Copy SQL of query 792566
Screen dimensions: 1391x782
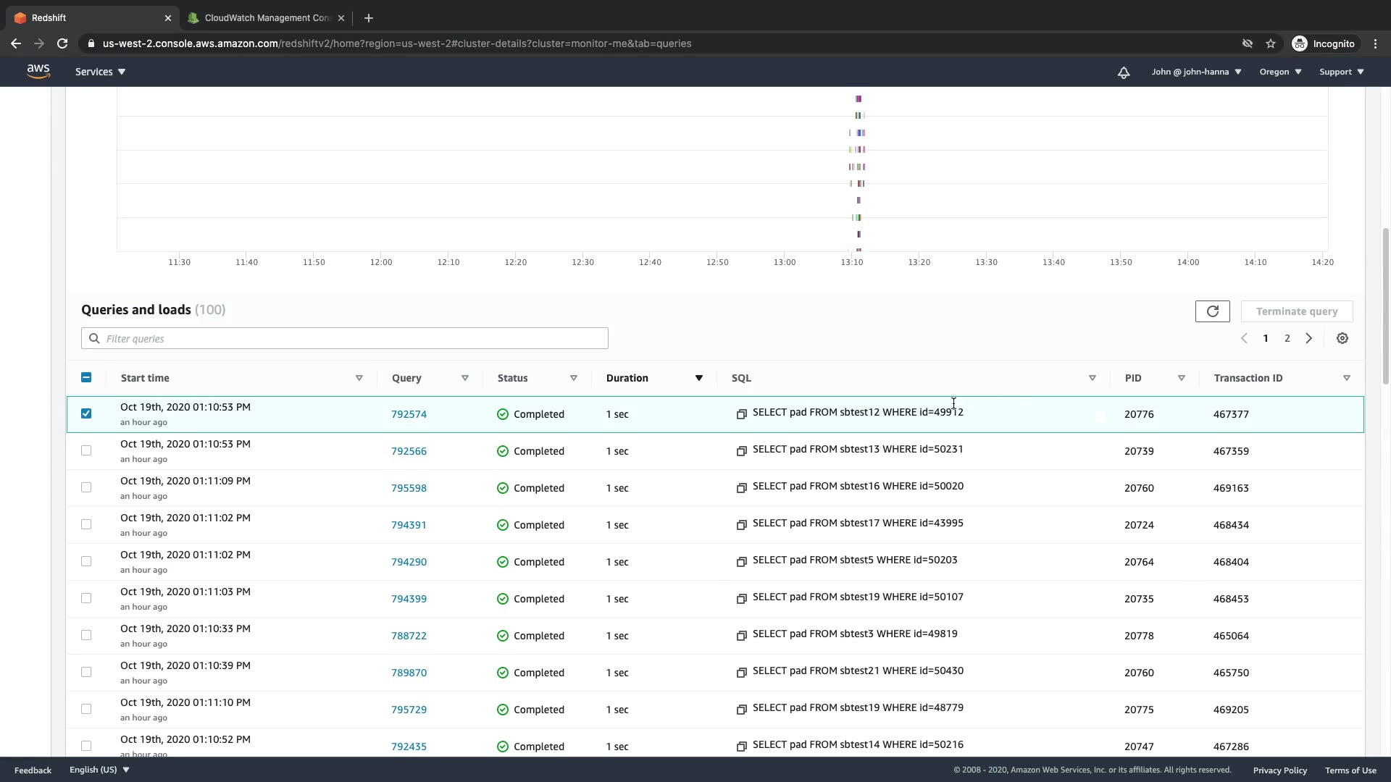pos(741,451)
